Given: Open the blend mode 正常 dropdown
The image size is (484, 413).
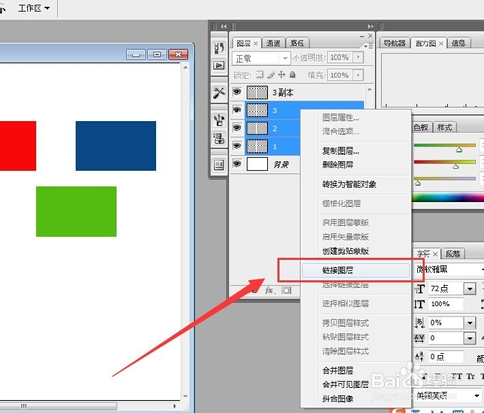Looking at the screenshot, I should (x=261, y=58).
